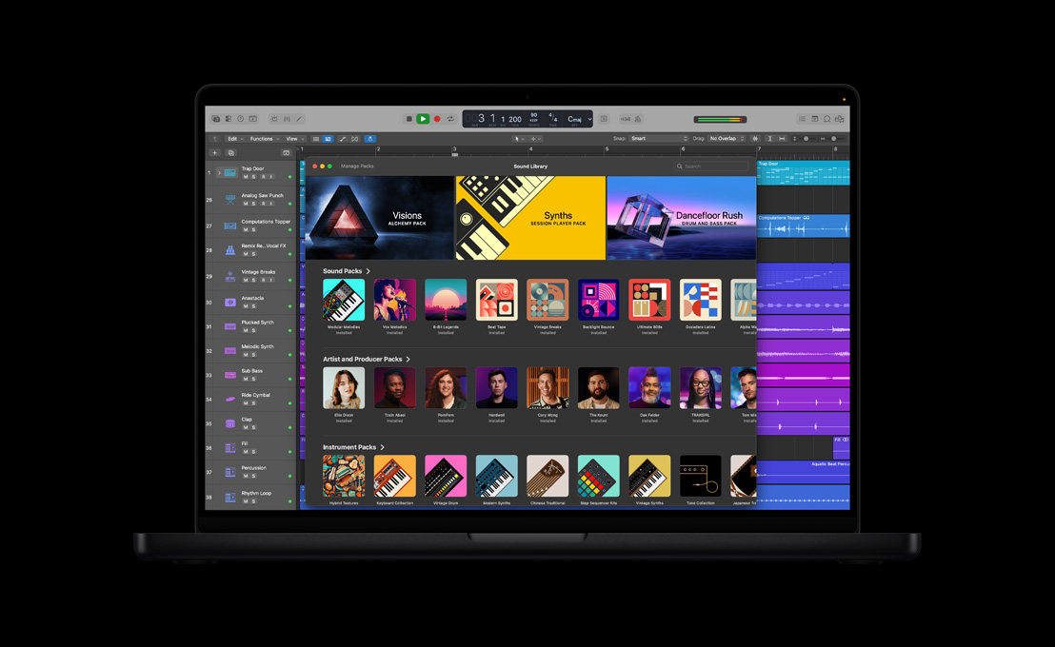Mute the Sub Bass track
1055x647 pixels.
(246, 379)
